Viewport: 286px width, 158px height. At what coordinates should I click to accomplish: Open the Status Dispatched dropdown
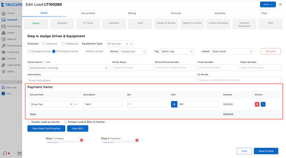pos(133,52)
